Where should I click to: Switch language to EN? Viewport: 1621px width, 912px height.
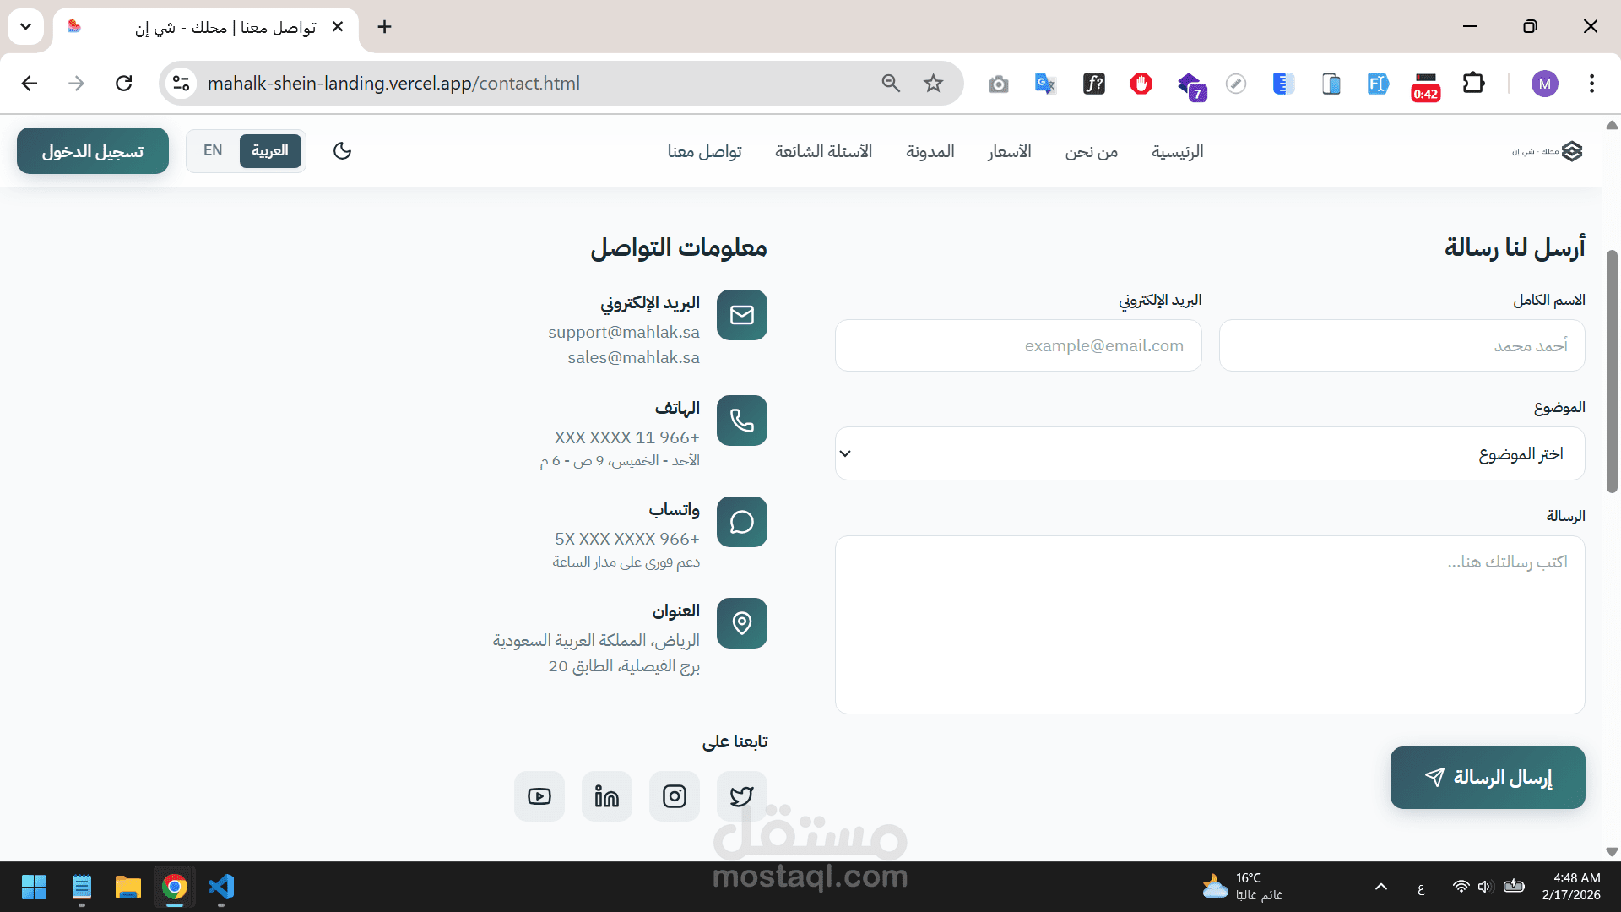[213, 151]
